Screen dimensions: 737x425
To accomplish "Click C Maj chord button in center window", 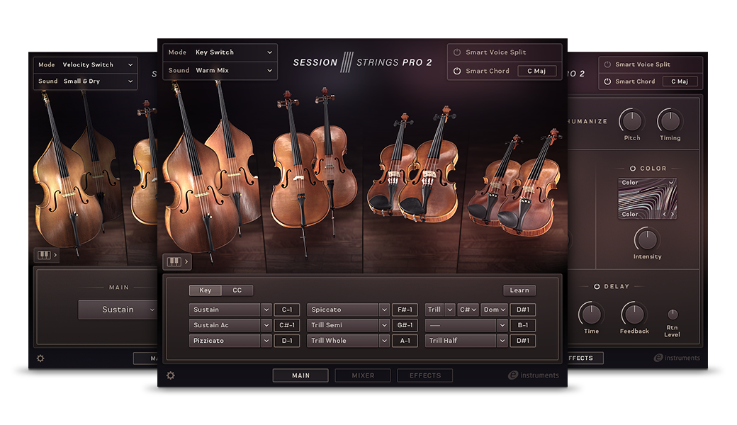I will (536, 71).
